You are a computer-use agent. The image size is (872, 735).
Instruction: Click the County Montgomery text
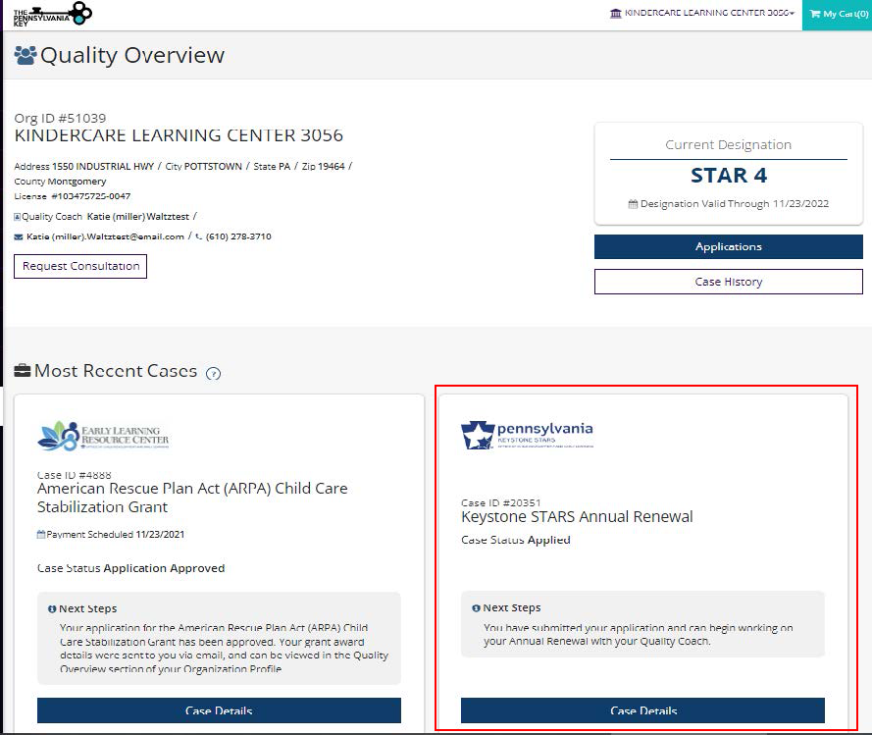point(60,182)
